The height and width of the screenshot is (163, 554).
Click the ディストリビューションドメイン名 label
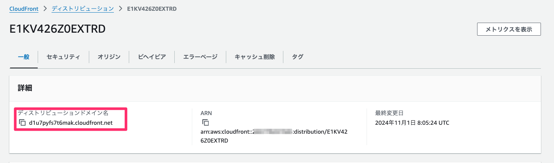(x=63, y=113)
